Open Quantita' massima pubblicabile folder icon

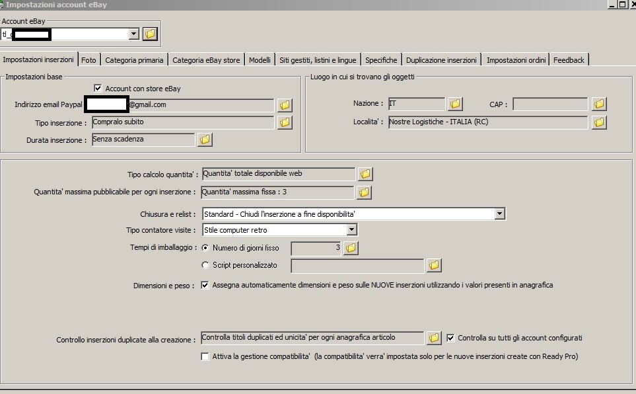(x=365, y=192)
